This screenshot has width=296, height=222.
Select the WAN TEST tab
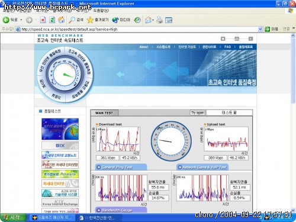[104, 113]
